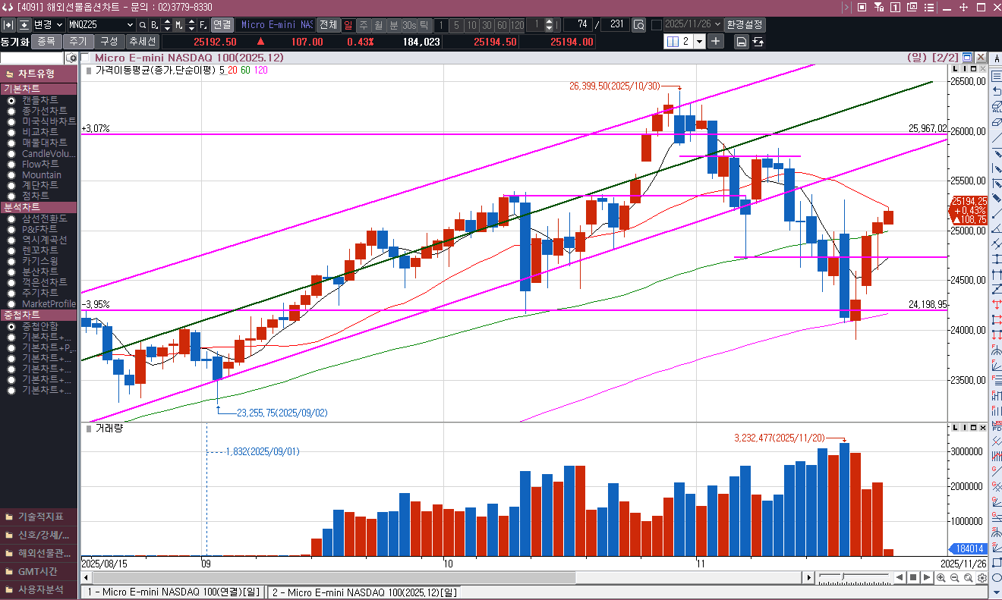
Task: Open the MNQZ25 symbol dropdown
Action: 131,25
